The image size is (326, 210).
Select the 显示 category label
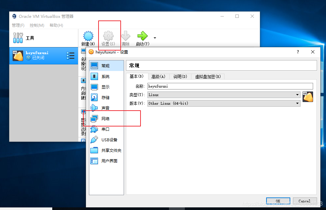click(x=105, y=87)
